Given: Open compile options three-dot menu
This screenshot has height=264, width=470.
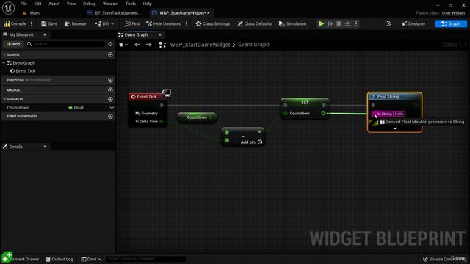Looking at the screenshot, I should pyautogui.click(x=32, y=23).
